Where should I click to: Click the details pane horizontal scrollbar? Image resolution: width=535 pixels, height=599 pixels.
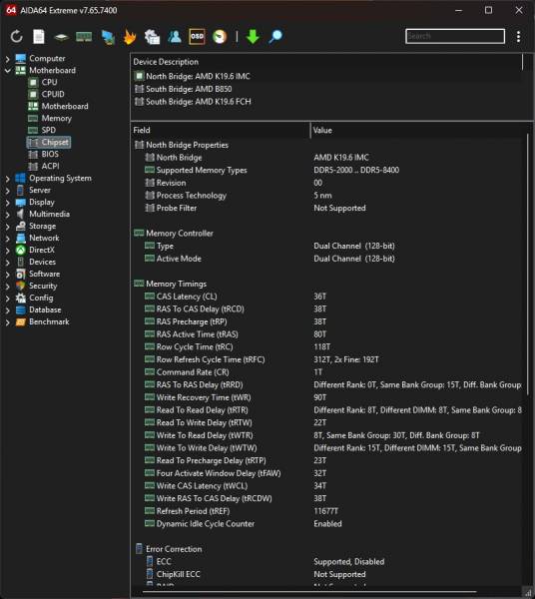[309, 592]
